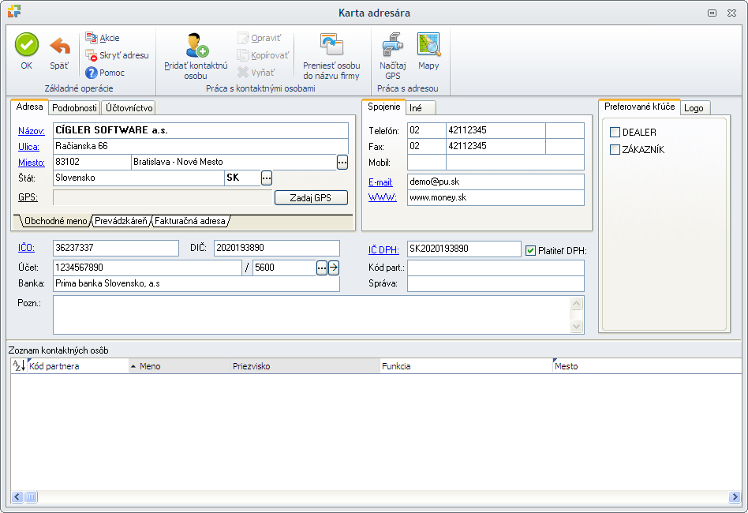Open Mapy map icon
This screenshot has width=748, height=513.
(x=428, y=45)
